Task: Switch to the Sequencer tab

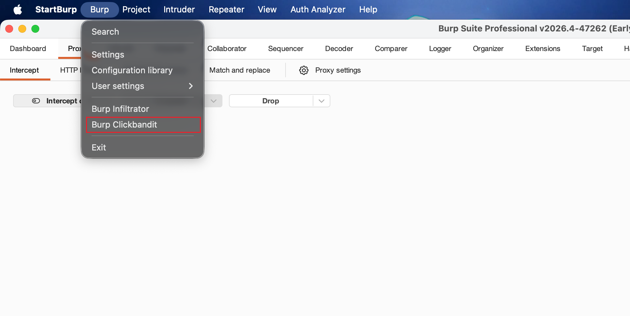Action: 286,49
